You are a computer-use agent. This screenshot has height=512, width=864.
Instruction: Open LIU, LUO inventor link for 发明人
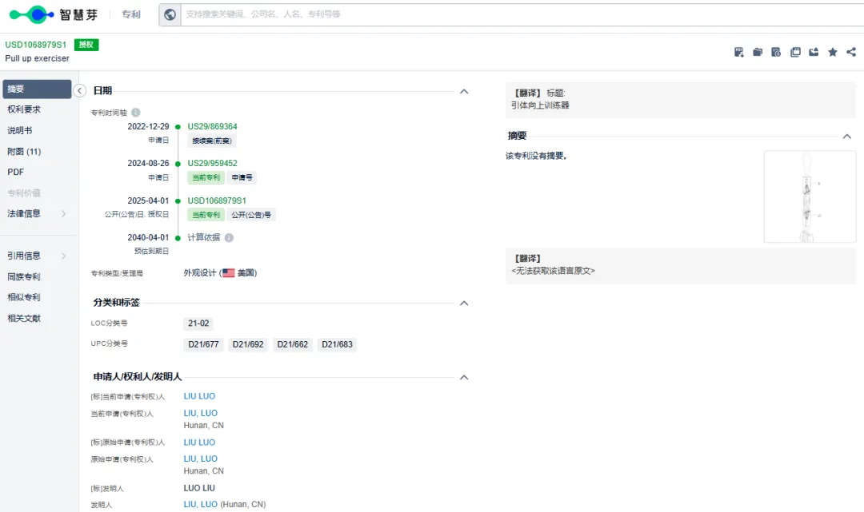201,504
